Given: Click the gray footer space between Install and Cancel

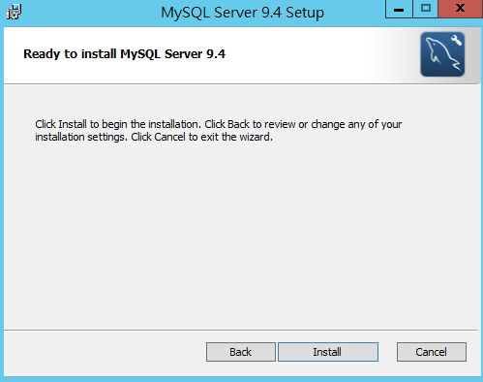Looking at the screenshot, I should pos(387,352).
